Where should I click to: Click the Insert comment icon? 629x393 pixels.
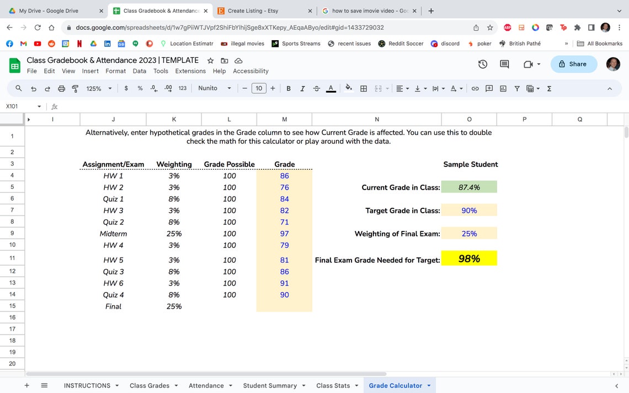489,88
